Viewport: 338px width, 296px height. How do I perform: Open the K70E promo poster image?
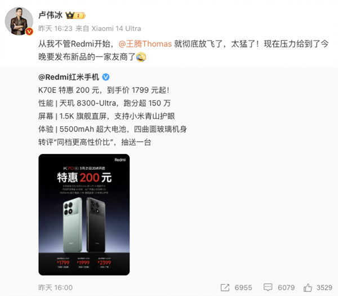coord(84,214)
